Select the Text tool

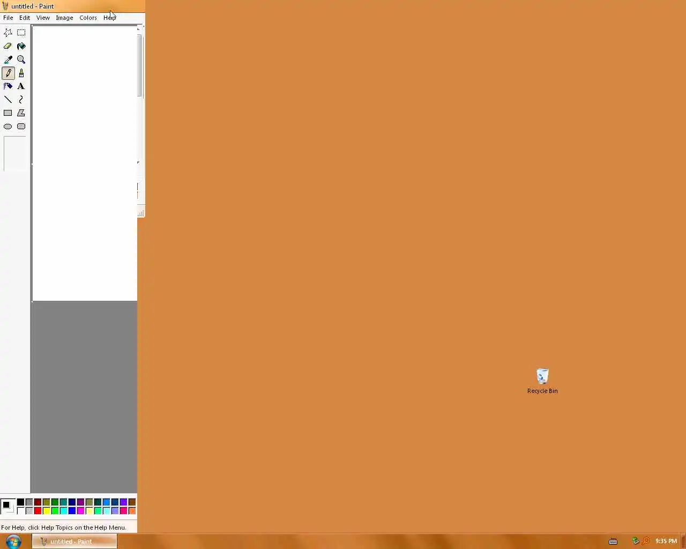coord(21,86)
